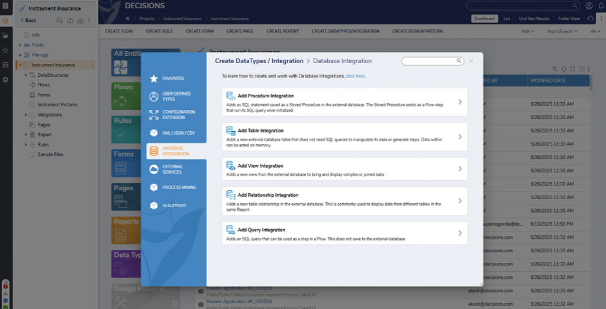Viewport: 606px width, 309px height.
Task: Click Create Rule button
Action: 159,31
